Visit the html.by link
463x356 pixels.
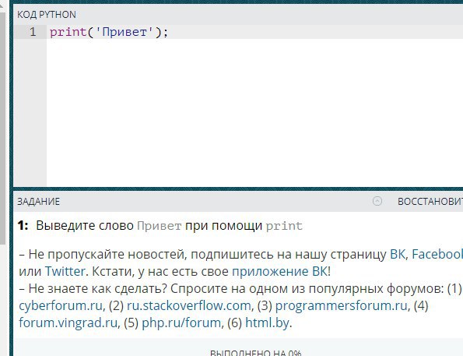coord(267,323)
